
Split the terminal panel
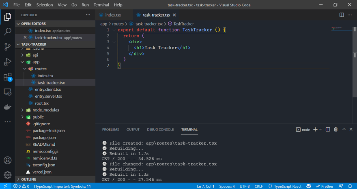(x=328, y=129)
